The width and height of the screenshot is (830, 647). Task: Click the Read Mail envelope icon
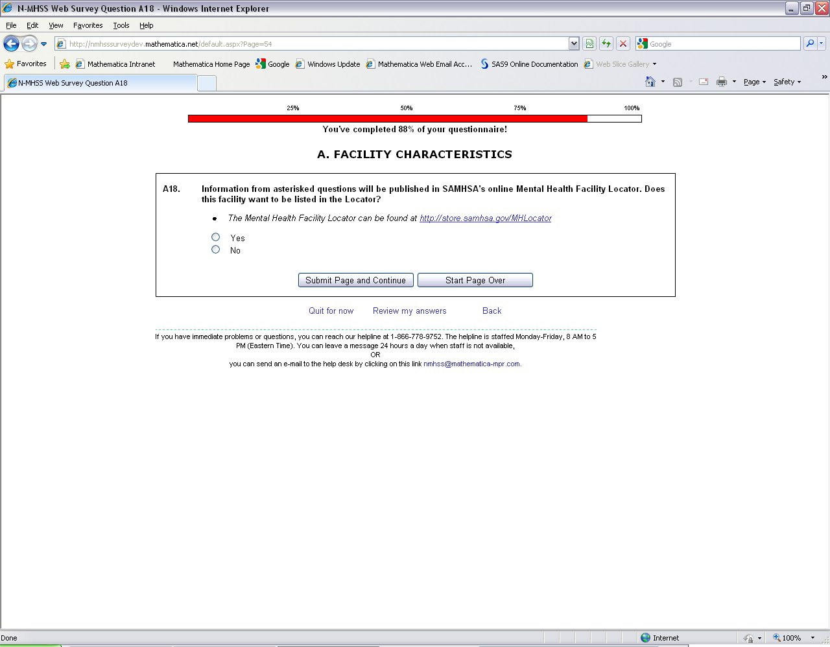click(704, 82)
